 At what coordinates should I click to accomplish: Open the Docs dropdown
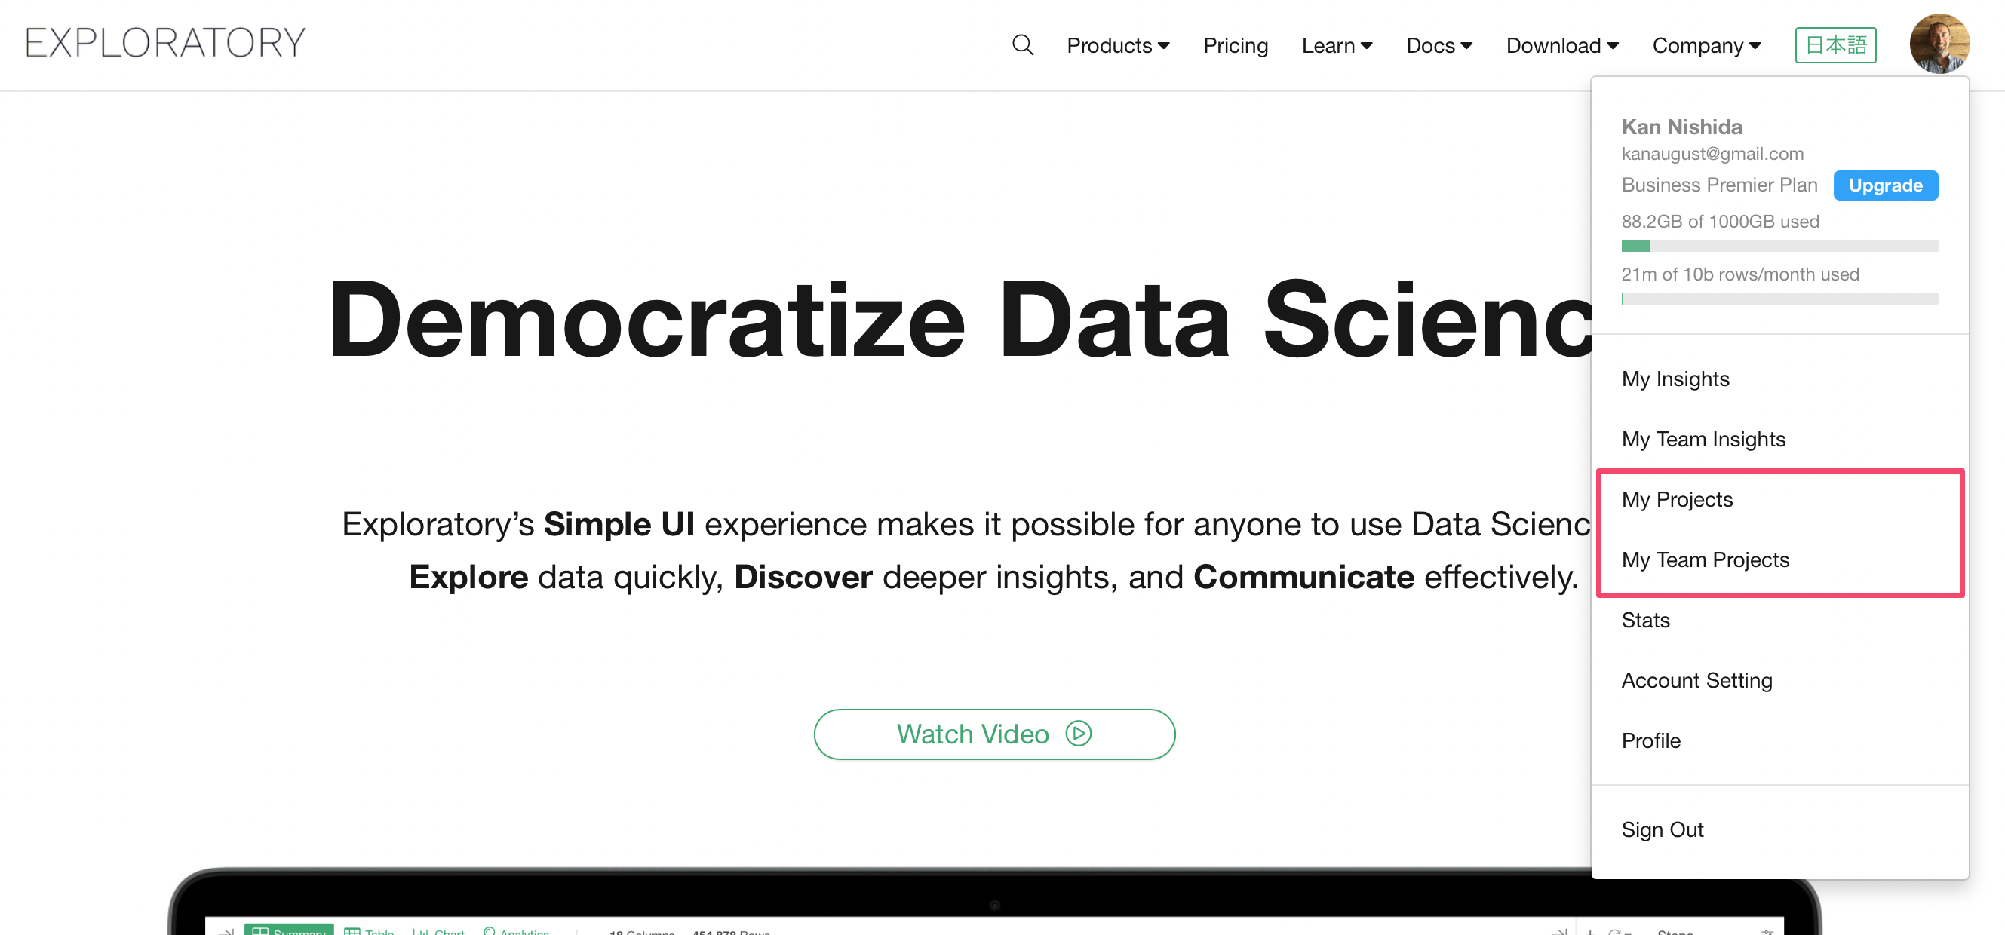click(x=1439, y=46)
